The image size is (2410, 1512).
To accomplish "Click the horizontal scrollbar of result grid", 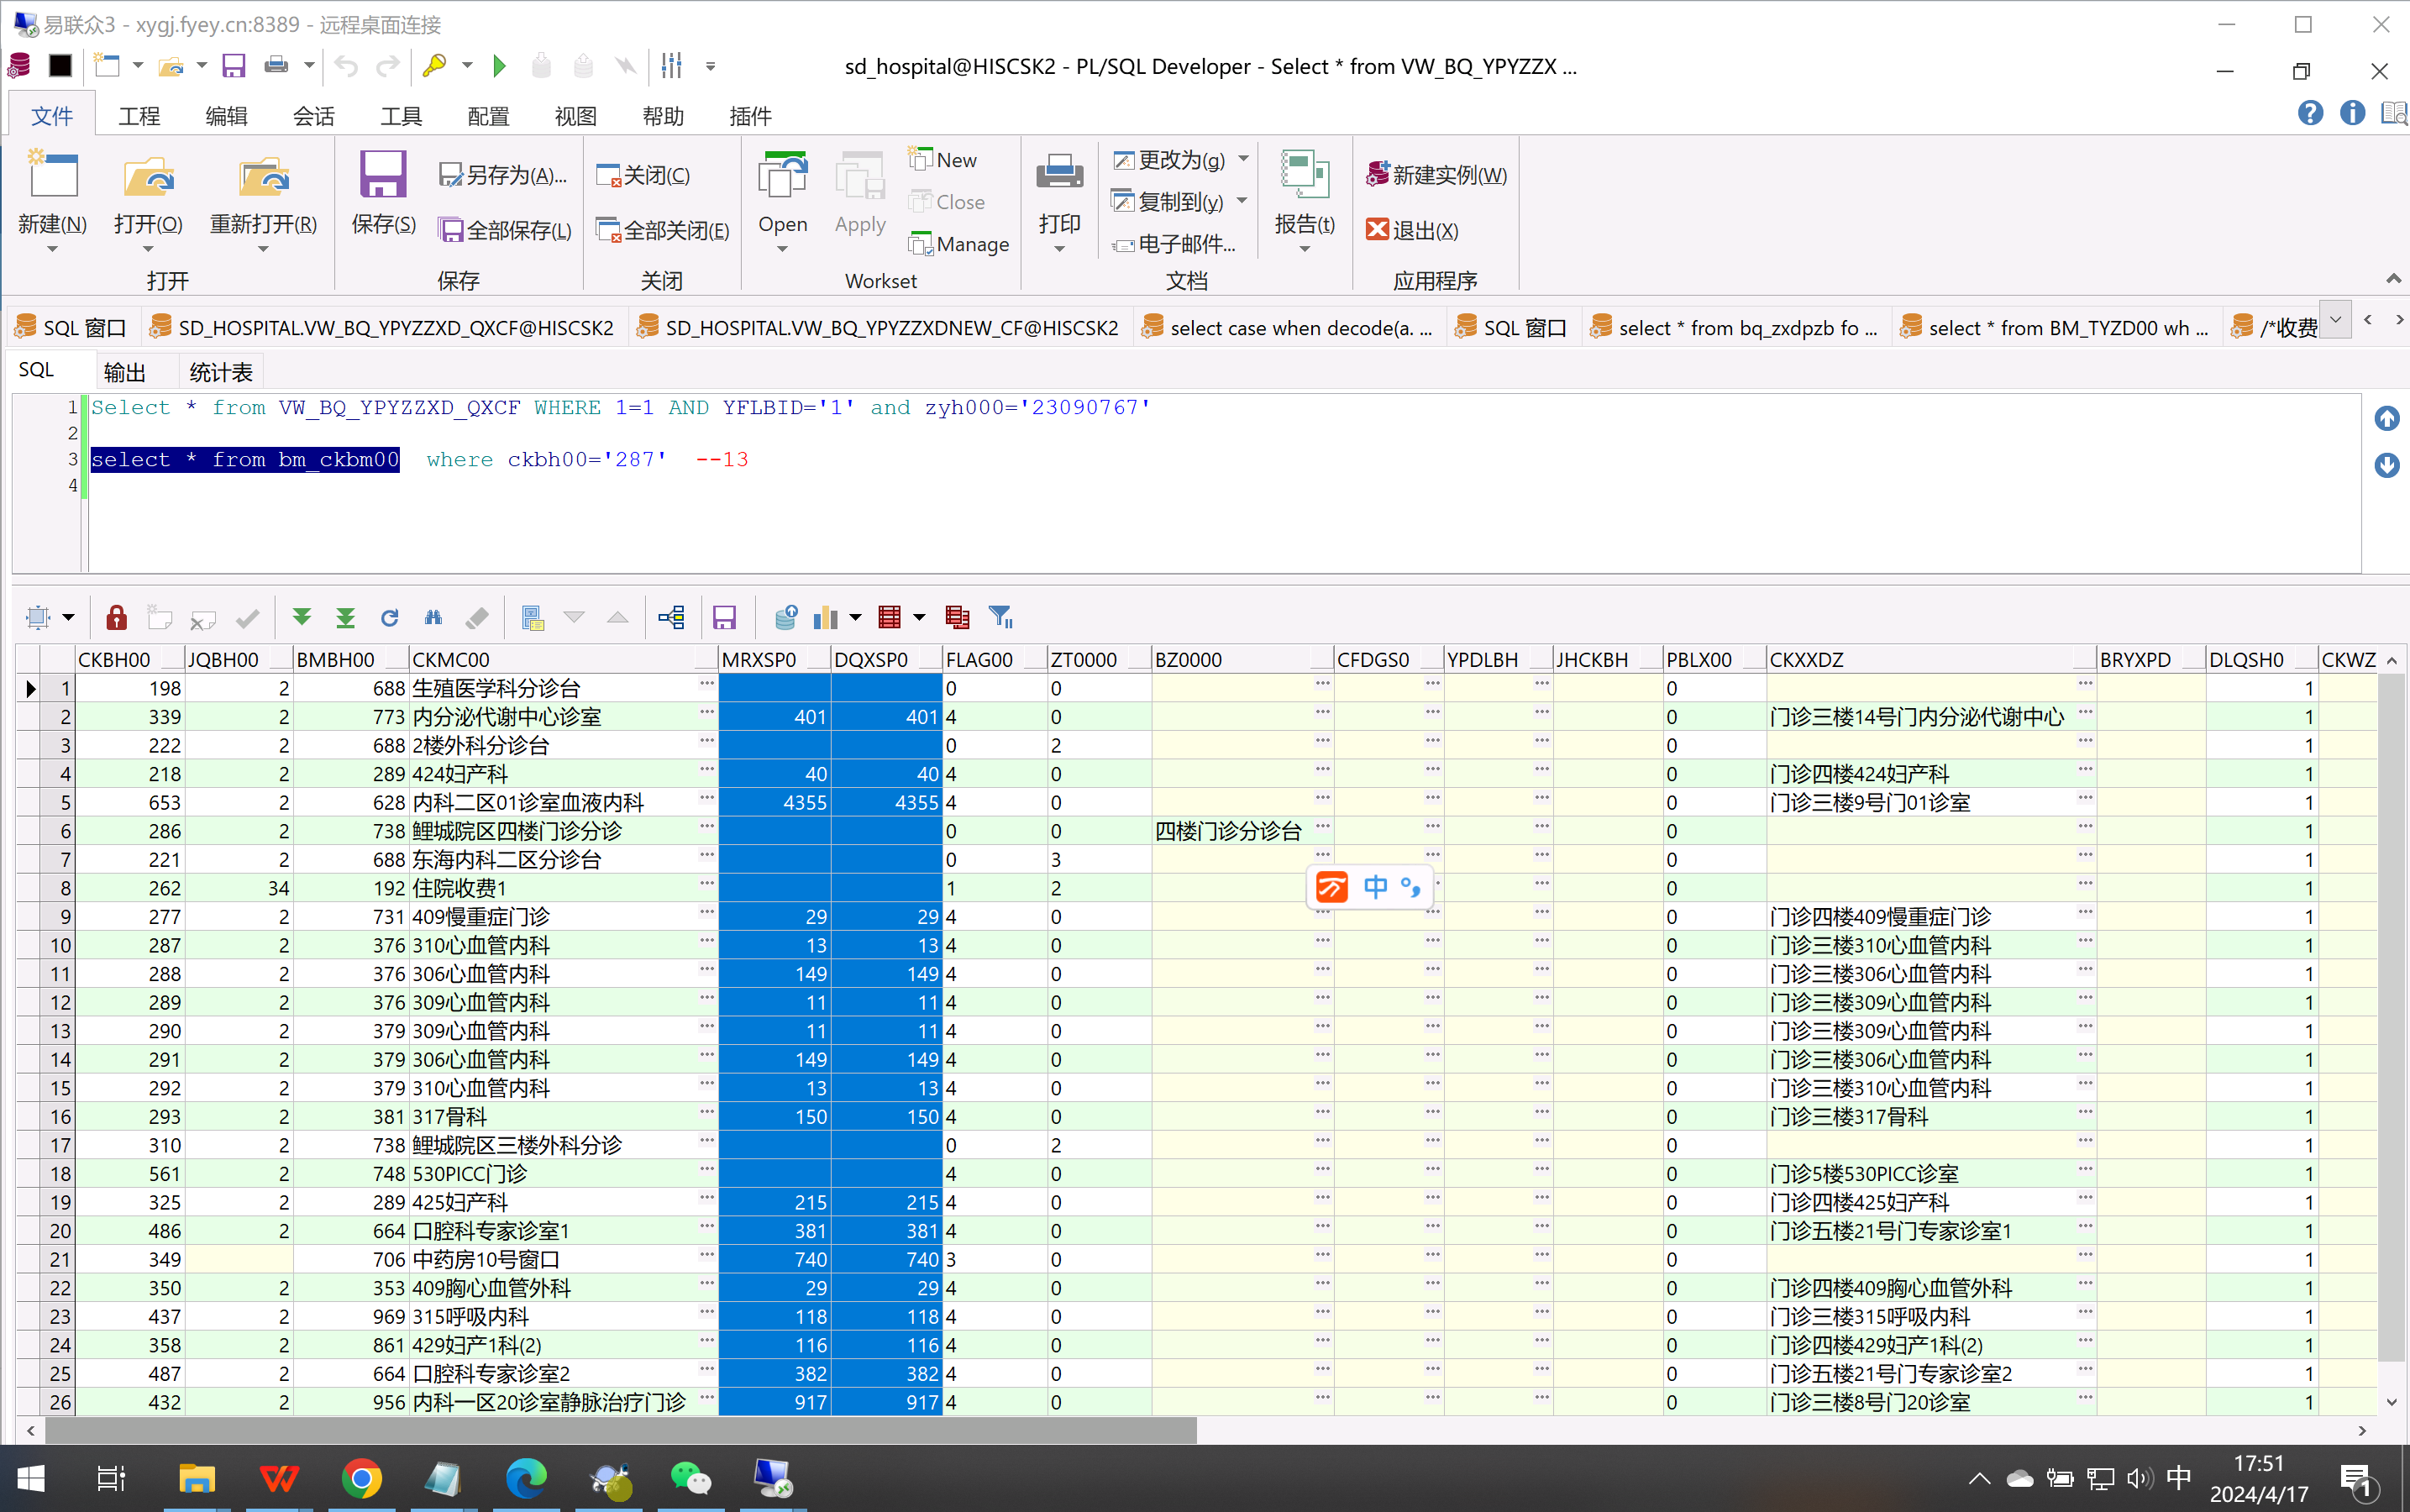I will coord(620,1430).
